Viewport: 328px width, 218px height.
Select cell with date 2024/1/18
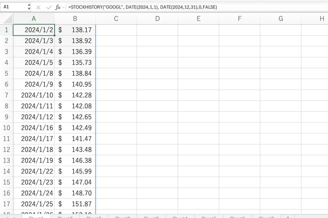pos(34,150)
